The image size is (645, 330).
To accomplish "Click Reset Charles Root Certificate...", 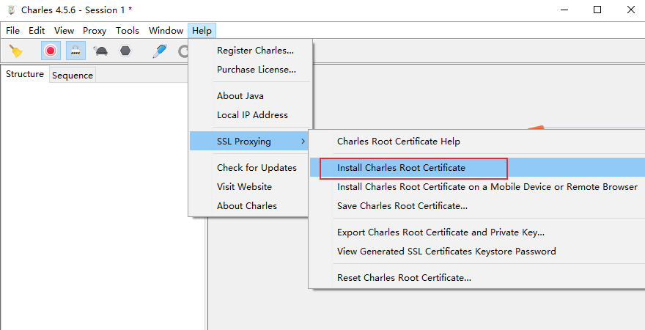I will (404, 278).
